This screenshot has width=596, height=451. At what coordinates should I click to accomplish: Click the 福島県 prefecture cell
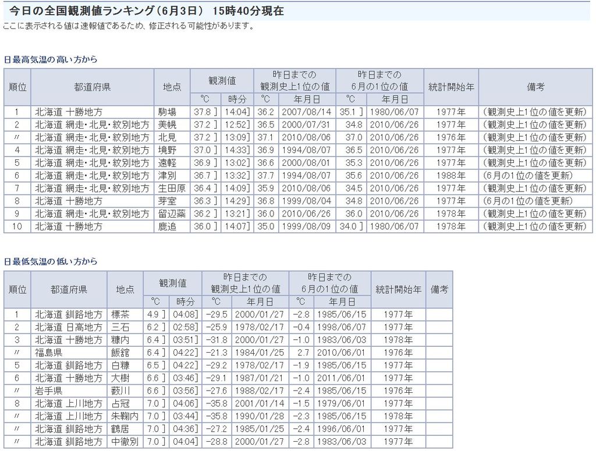coord(48,353)
